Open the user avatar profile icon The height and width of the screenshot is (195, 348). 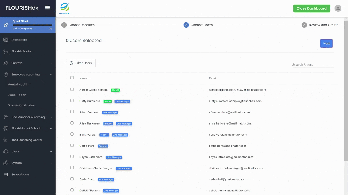(x=338, y=8)
